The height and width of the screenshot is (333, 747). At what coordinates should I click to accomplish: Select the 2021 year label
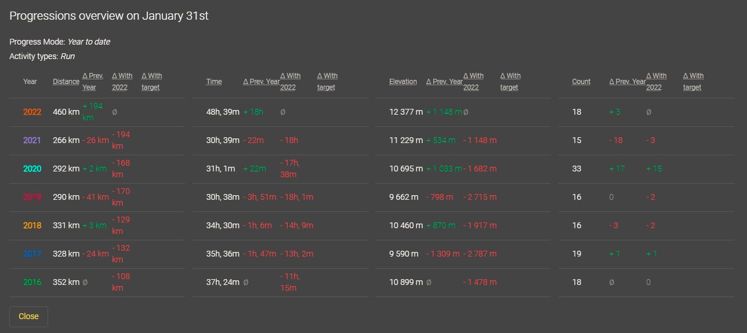[x=32, y=140]
